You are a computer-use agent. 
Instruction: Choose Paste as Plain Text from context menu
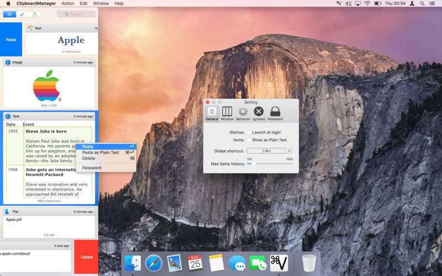pyautogui.click(x=101, y=152)
